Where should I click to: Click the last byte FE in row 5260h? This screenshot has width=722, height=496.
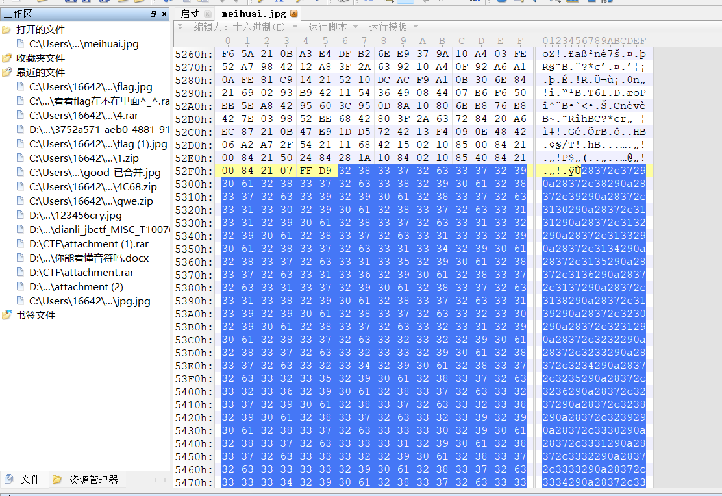point(520,55)
